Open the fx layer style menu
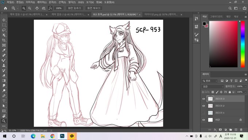The width and height of the screenshot is (248, 140). click(215, 130)
